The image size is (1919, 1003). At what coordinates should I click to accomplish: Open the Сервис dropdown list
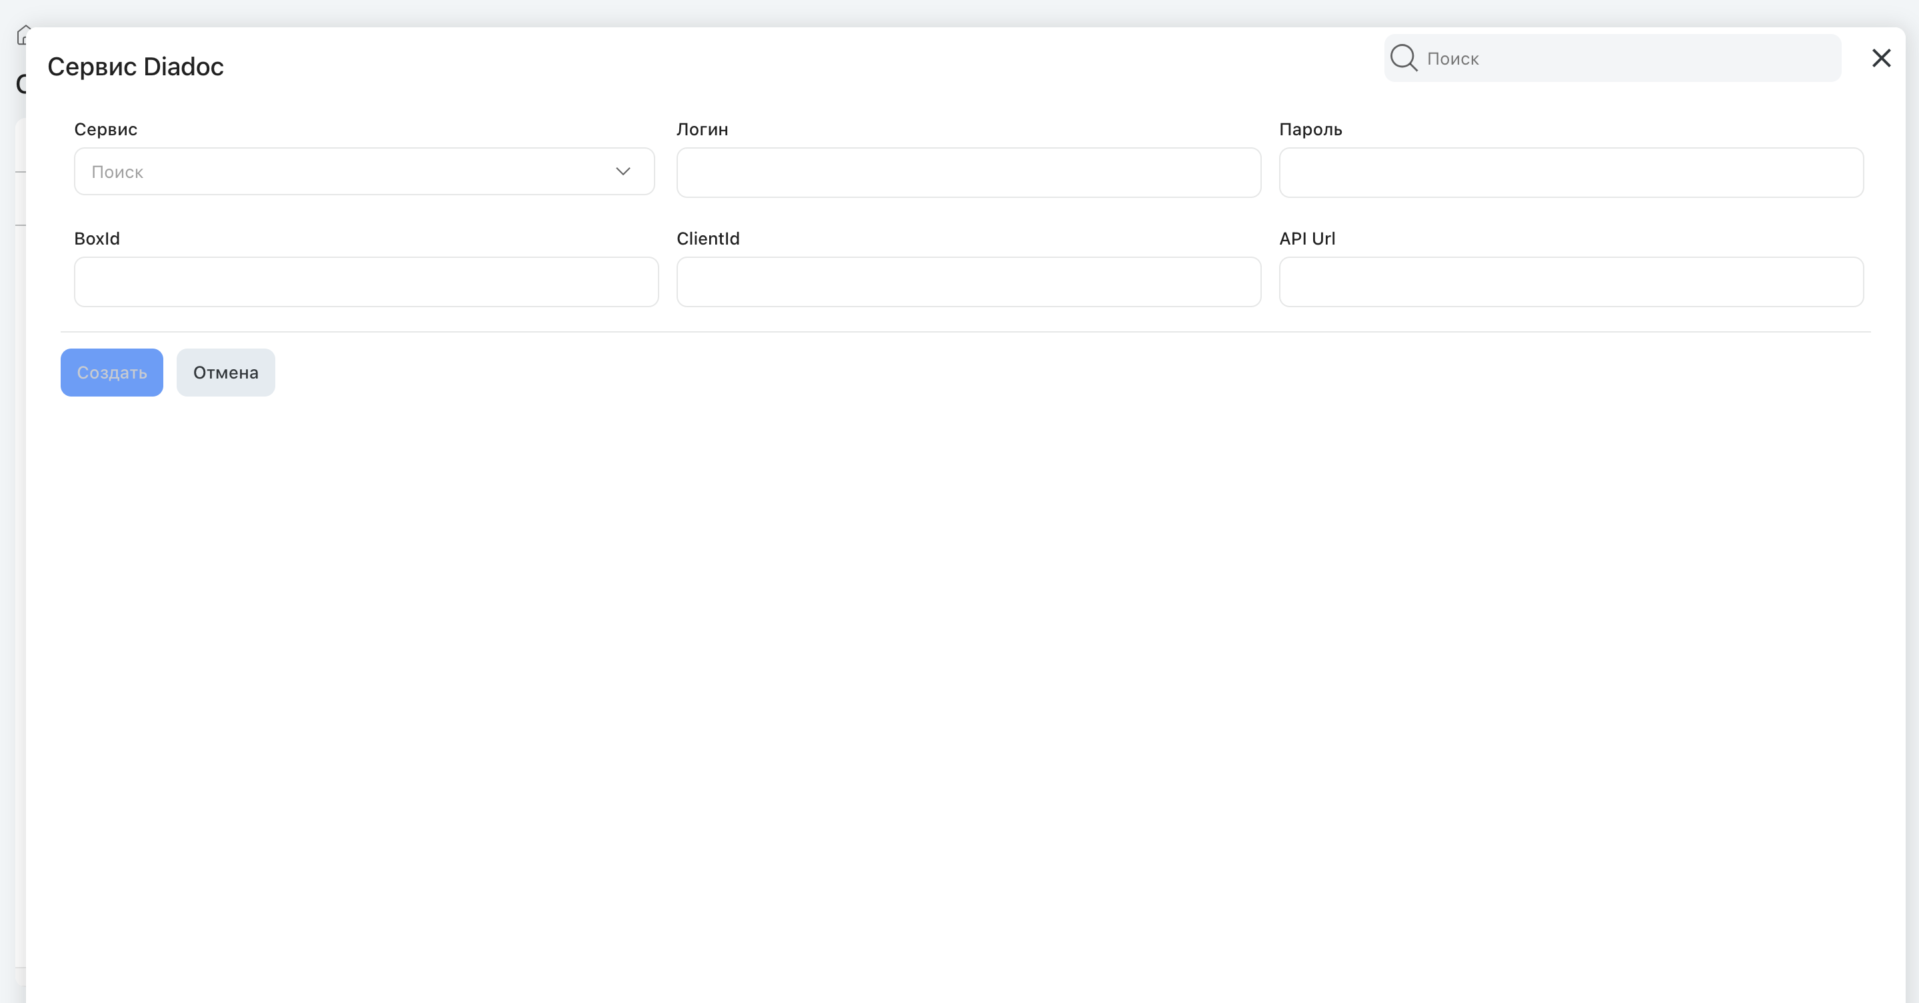(x=365, y=172)
